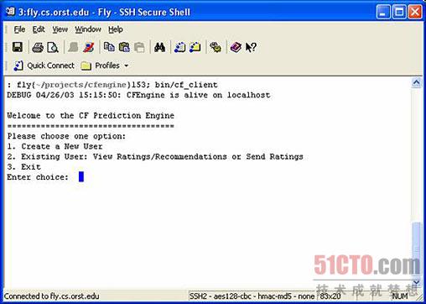Click the DEBUG CFEngine is alive line

[x=138, y=95]
